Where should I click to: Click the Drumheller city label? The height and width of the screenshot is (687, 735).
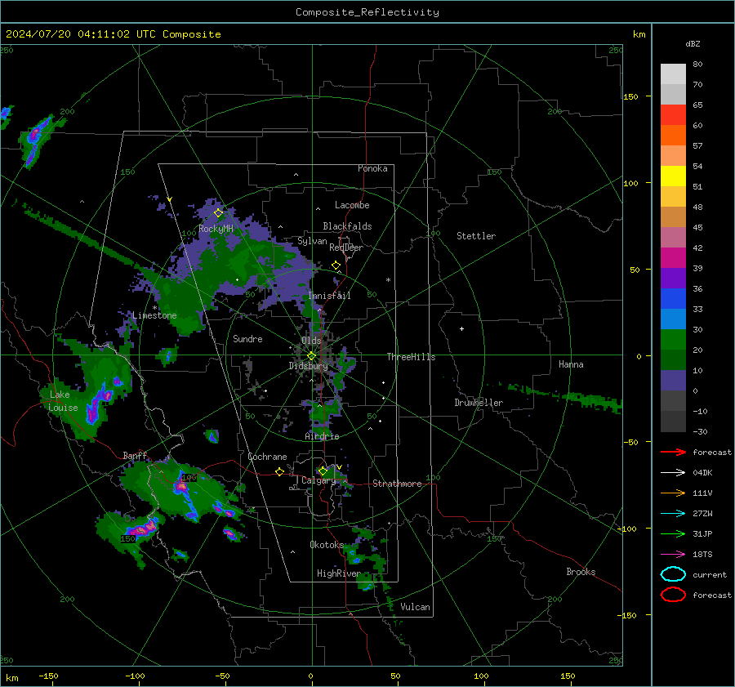click(x=479, y=403)
